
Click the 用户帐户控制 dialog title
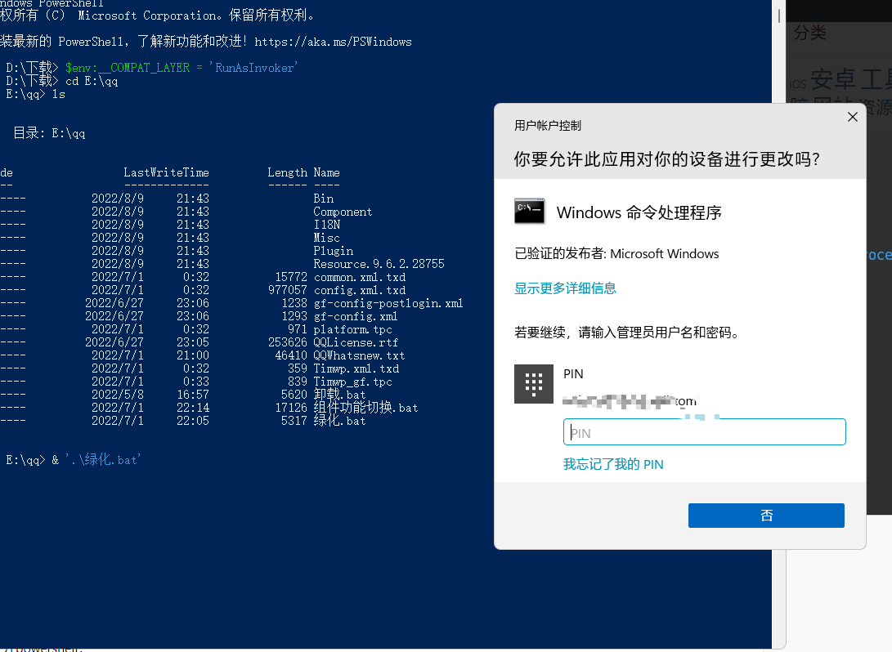click(548, 126)
